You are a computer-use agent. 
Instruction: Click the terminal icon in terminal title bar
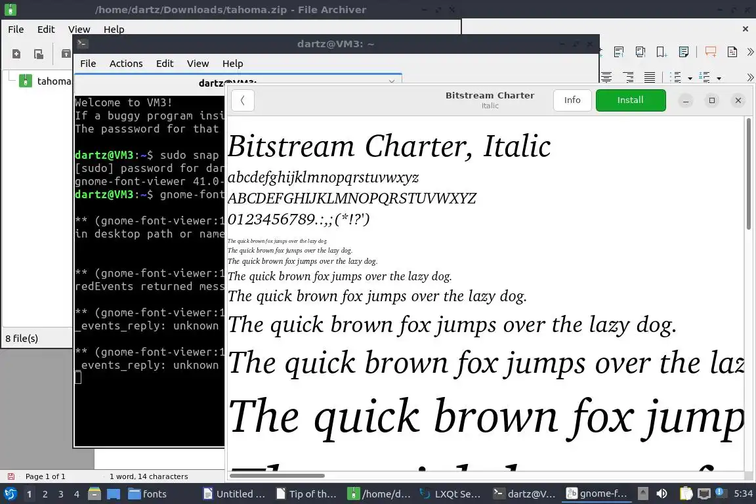(82, 44)
